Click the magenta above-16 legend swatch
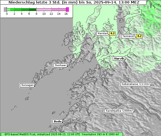This screenshot has width=161, height=136. pos(68,9)
